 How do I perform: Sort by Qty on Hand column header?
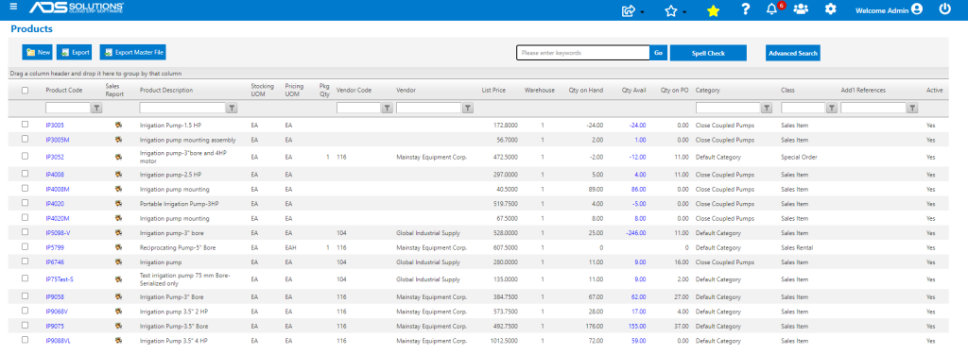click(x=586, y=90)
